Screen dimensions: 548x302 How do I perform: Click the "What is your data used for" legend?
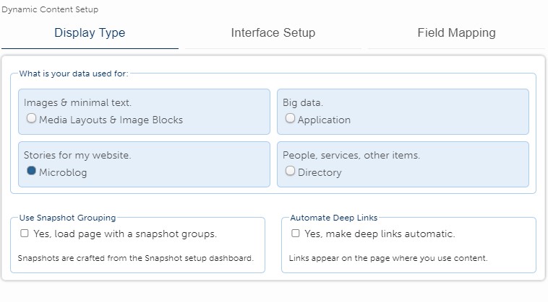74,74
